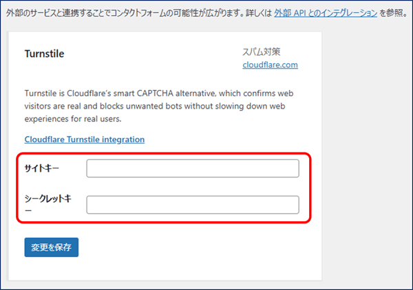This screenshot has width=413, height=290.
Task: Click the empty space between Turnstile and スパム対策
Action: [153, 54]
